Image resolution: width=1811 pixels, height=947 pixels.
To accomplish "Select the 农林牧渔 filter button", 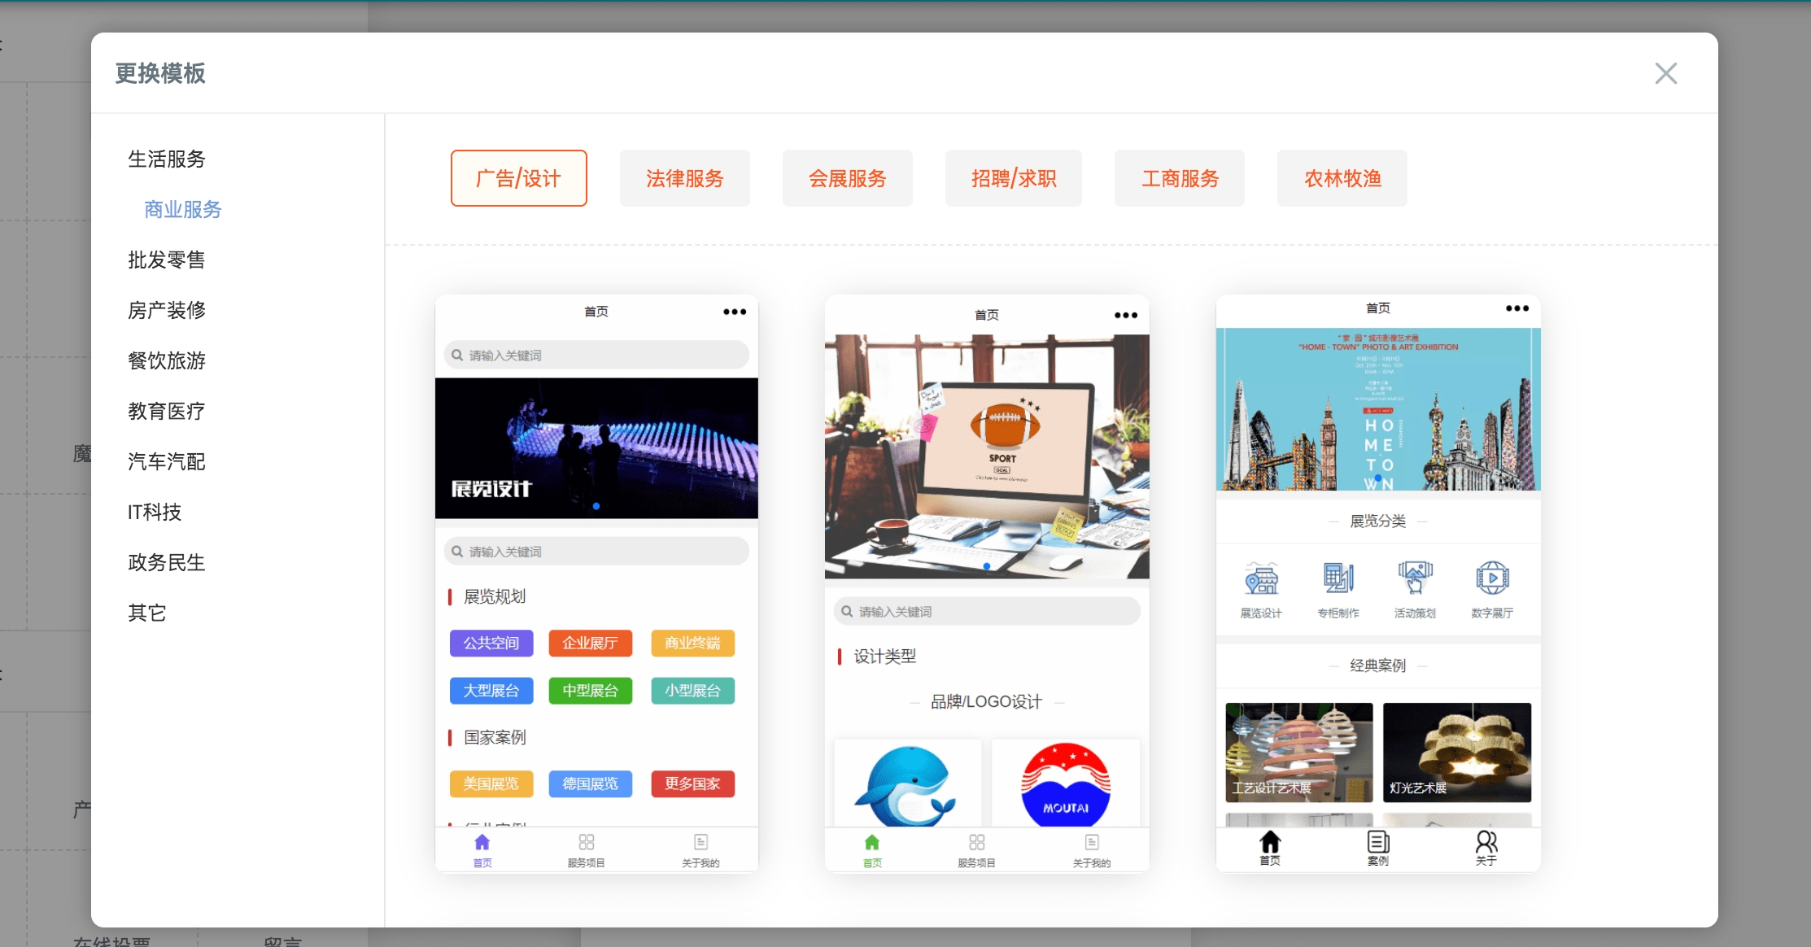I will (1342, 178).
